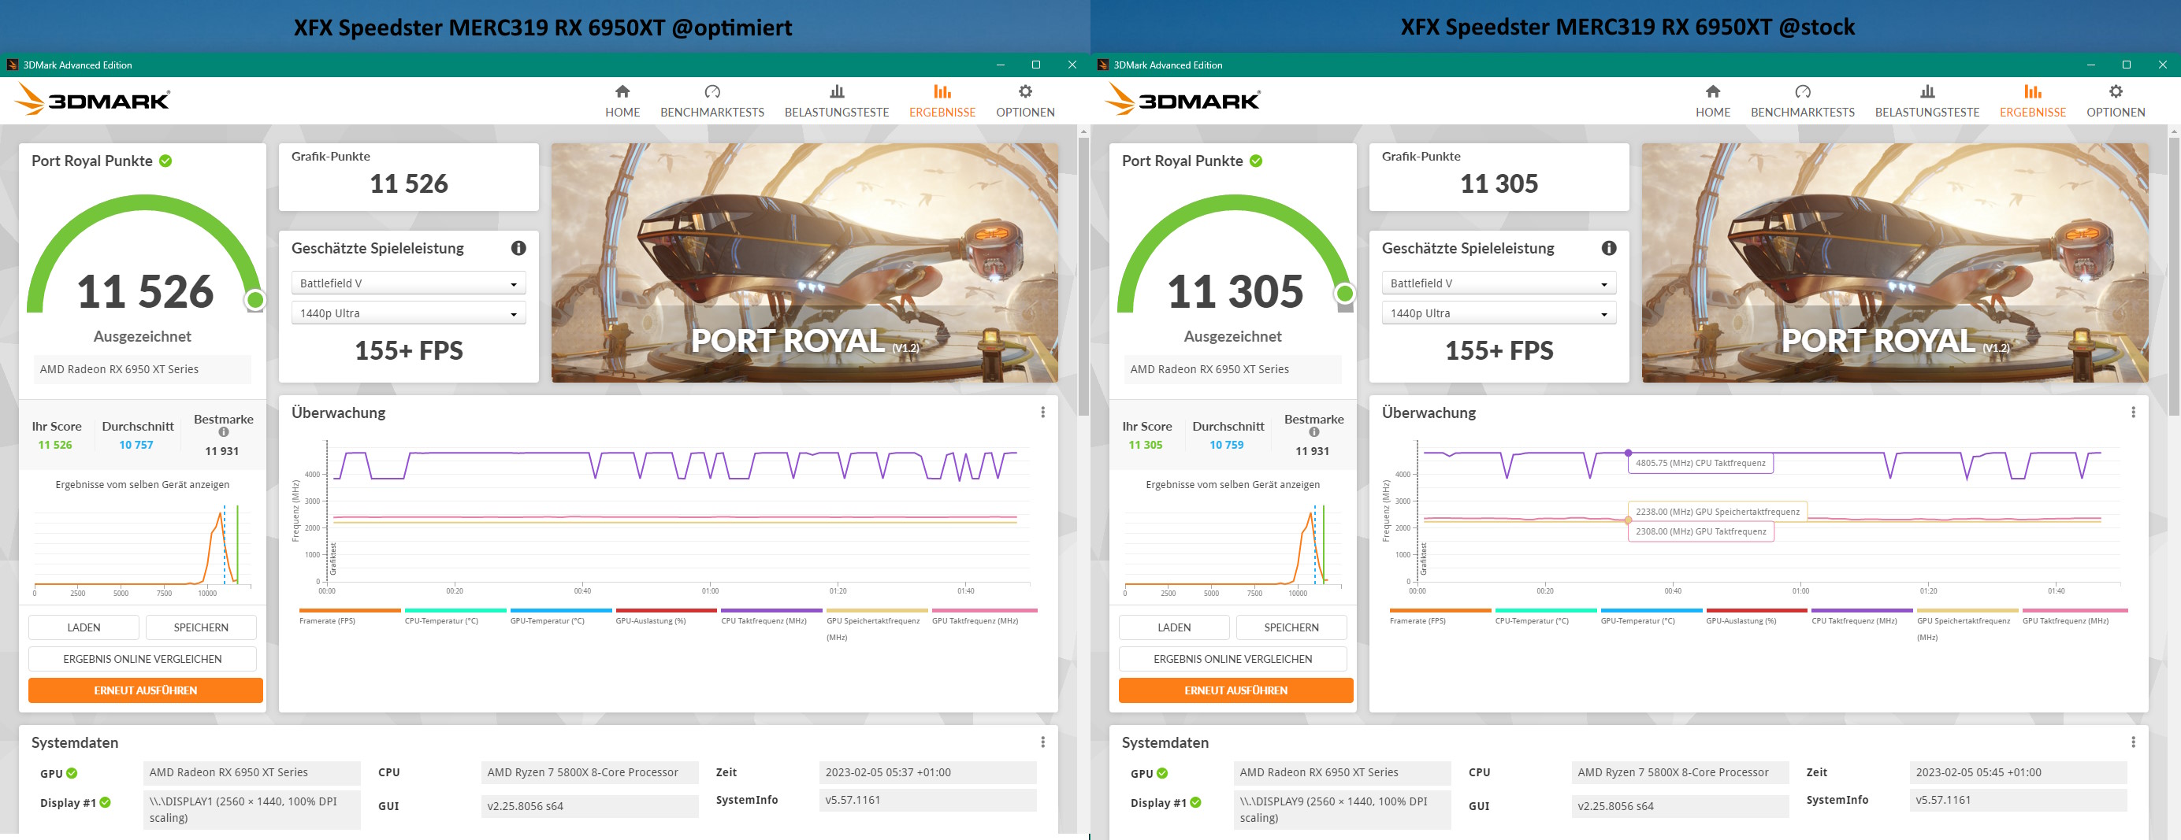Click score gauge knob at 11 526
Image resolution: width=2181 pixels, height=840 pixels.
coord(255,299)
